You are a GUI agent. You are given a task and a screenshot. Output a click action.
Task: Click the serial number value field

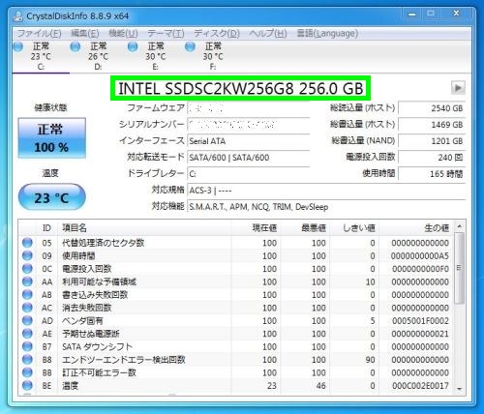[x=249, y=125]
